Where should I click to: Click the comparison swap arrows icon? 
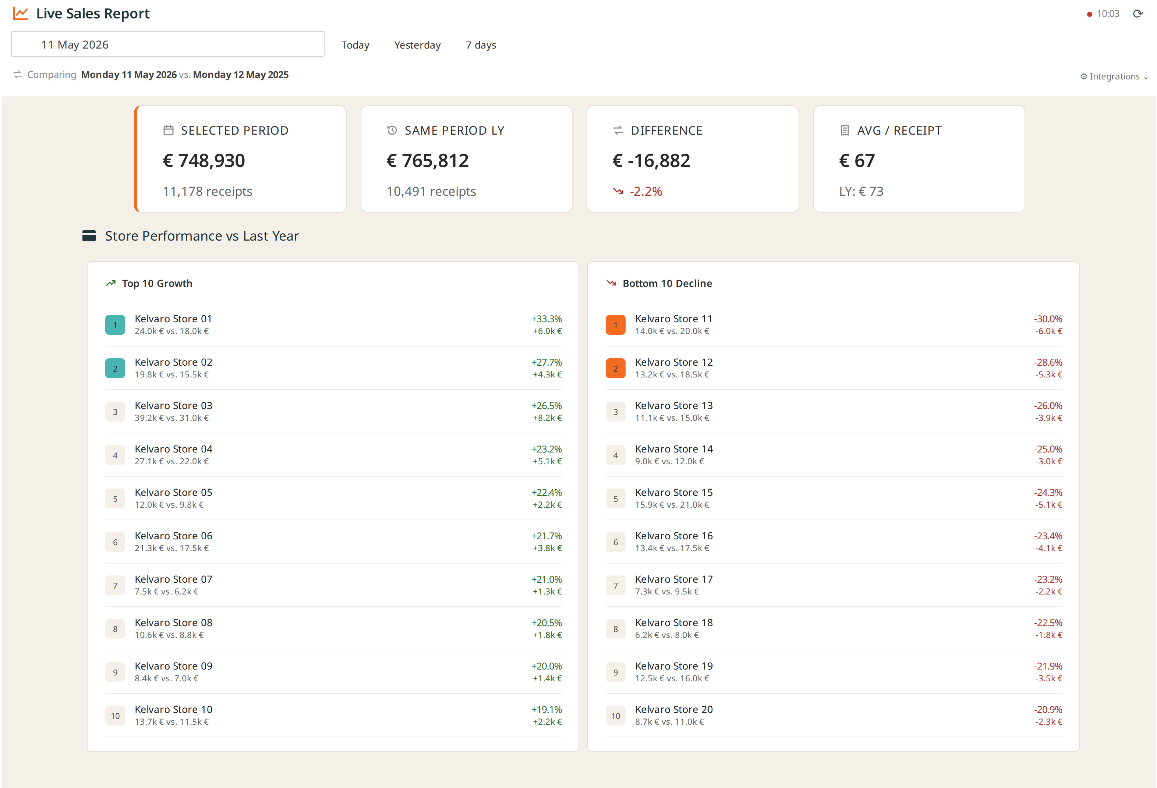pos(17,74)
